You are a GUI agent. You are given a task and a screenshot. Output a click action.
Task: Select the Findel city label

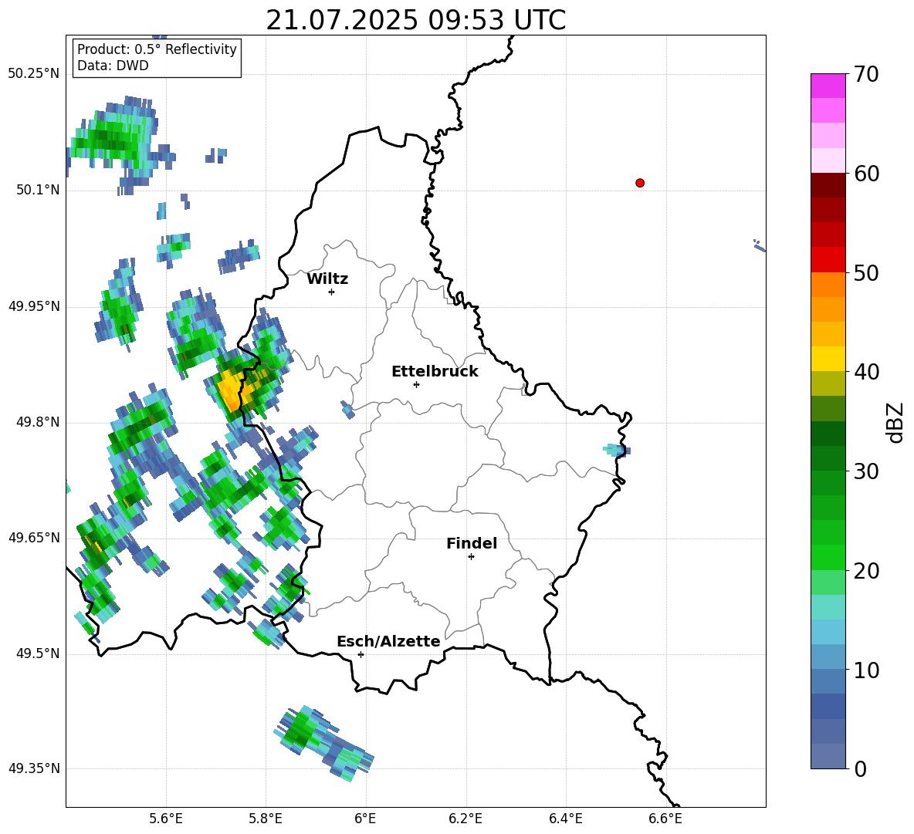[472, 543]
